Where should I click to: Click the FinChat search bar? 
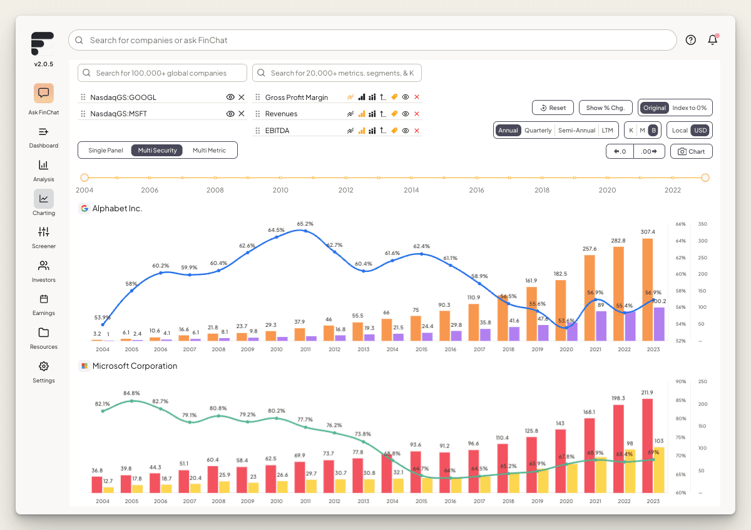(372, 40)
